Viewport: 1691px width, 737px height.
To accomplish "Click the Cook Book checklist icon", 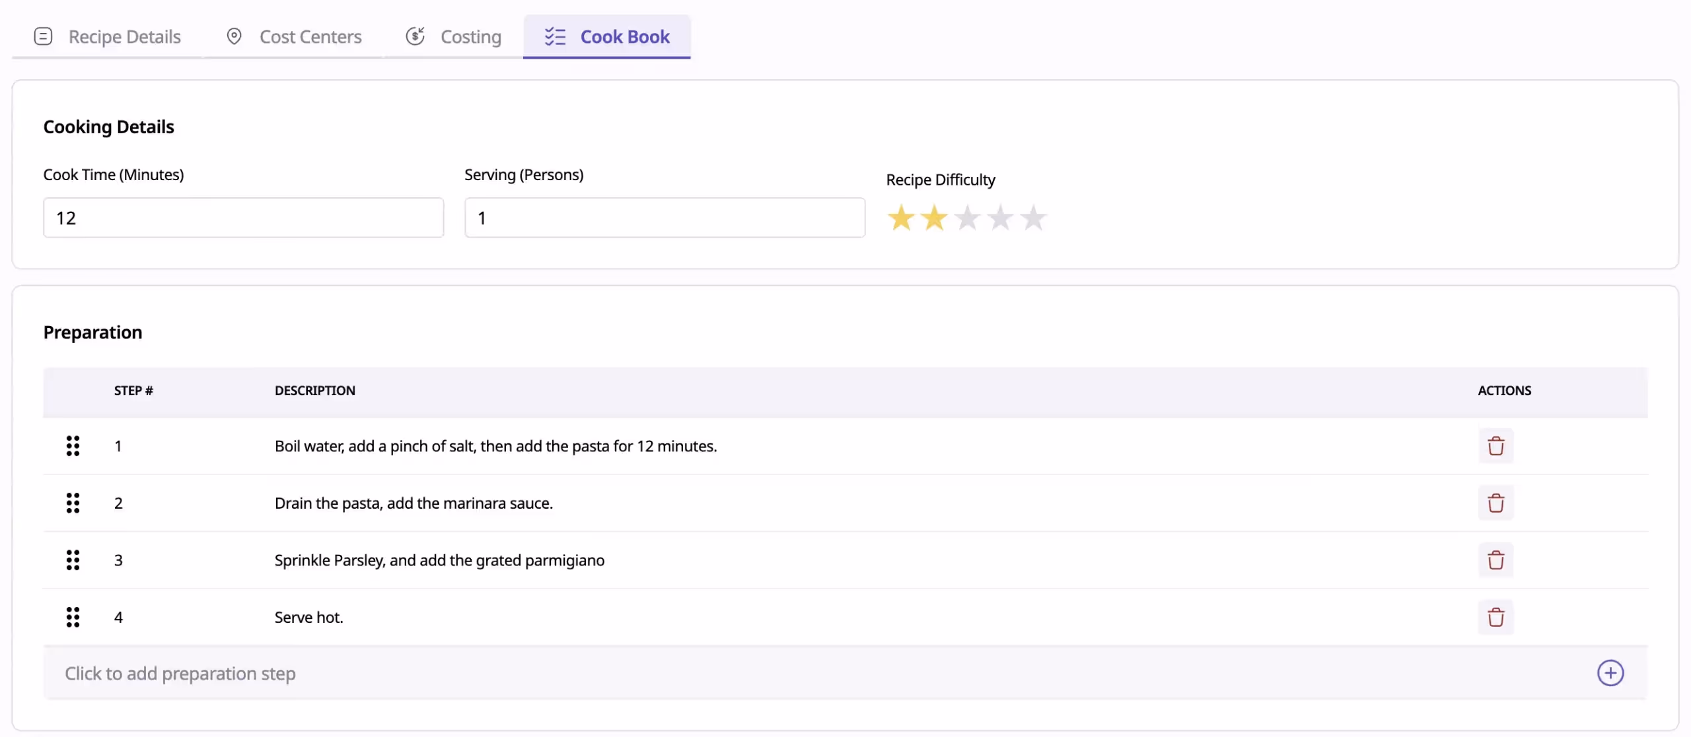I will pyautogui.click(x=555, y=36).
